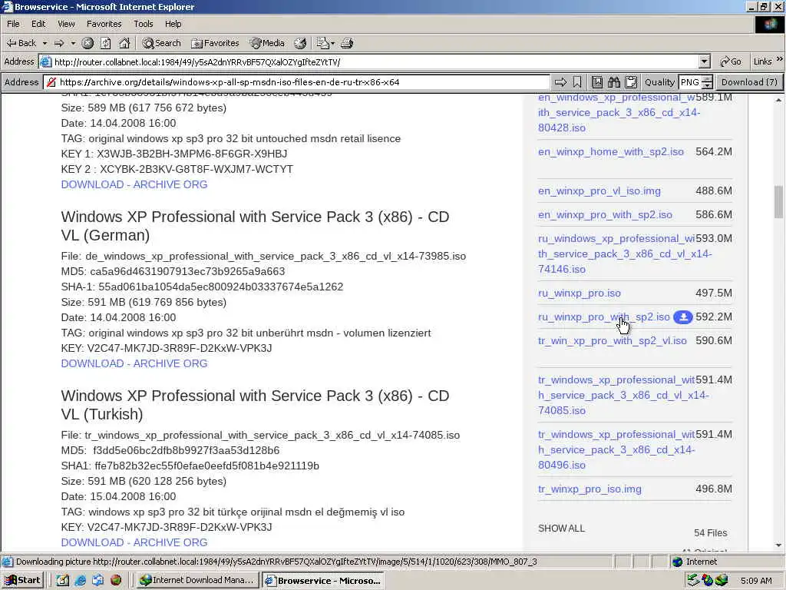The image size is (786, 590).
Task: Open the History icon in IE toolbar
Action: tap(300, 43)
